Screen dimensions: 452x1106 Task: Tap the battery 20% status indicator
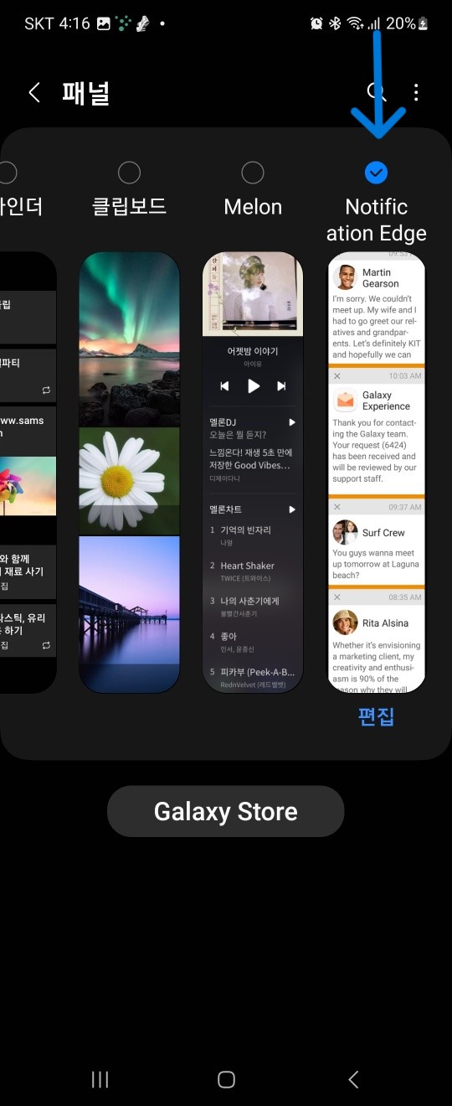coord(408,23)
